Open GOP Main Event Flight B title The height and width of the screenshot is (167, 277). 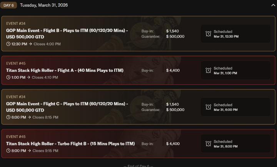(67, 33)
